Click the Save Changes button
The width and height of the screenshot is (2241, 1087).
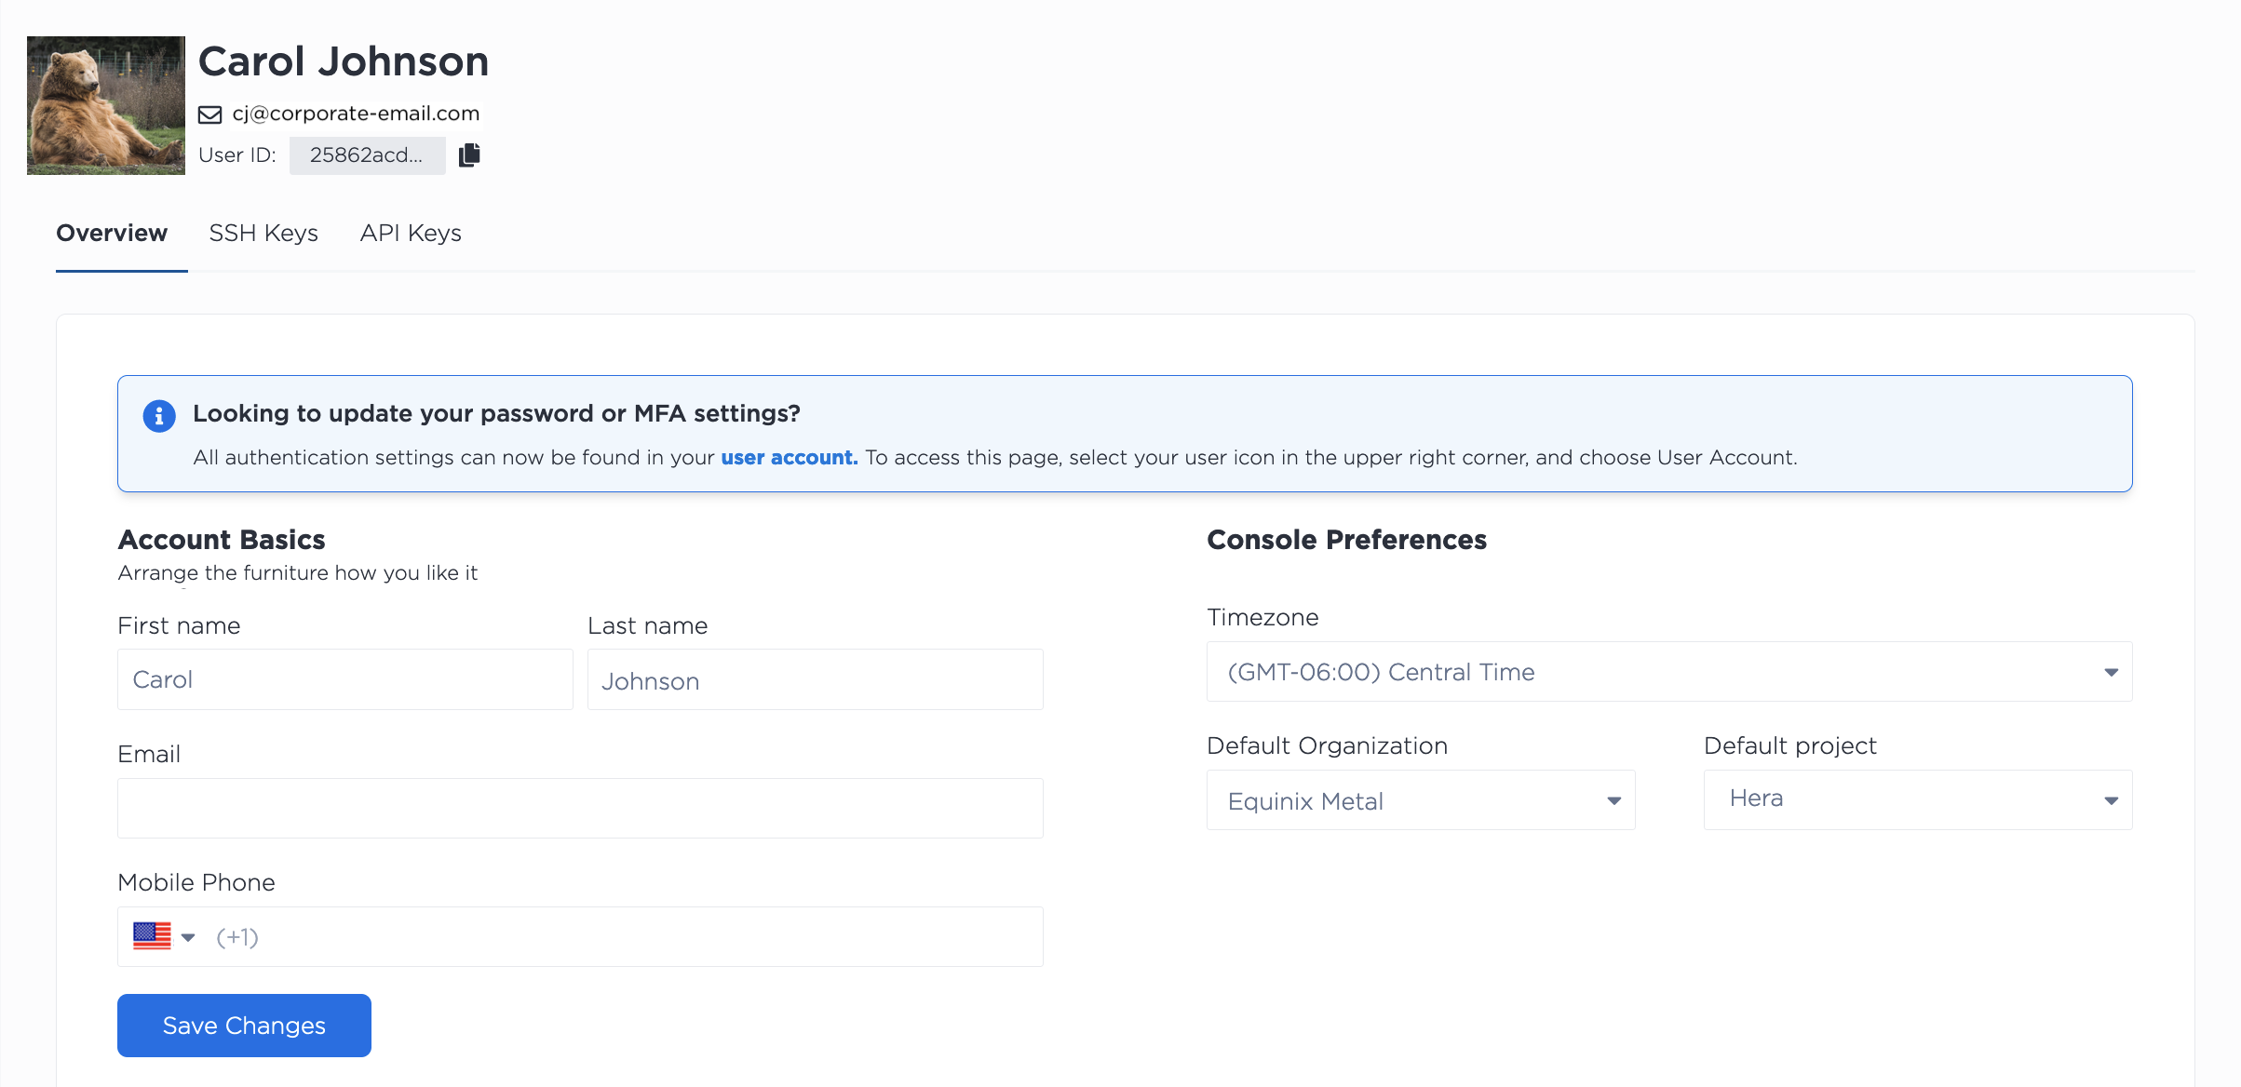click(244, 1025)
